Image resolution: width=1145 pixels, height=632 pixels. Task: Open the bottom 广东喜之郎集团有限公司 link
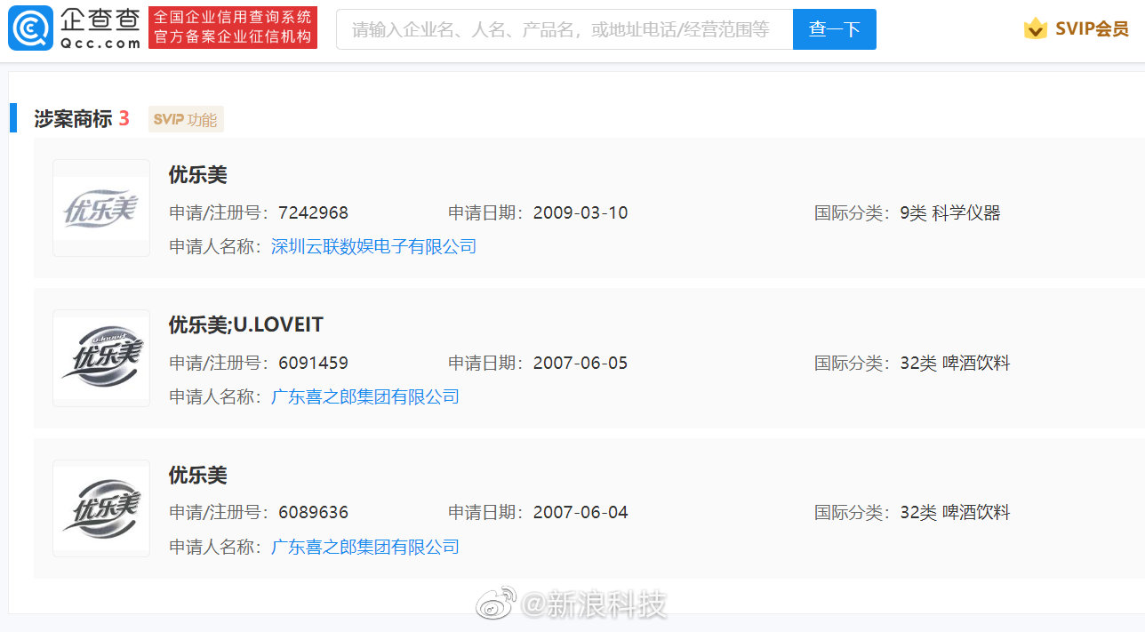click(x=364, y=547)
